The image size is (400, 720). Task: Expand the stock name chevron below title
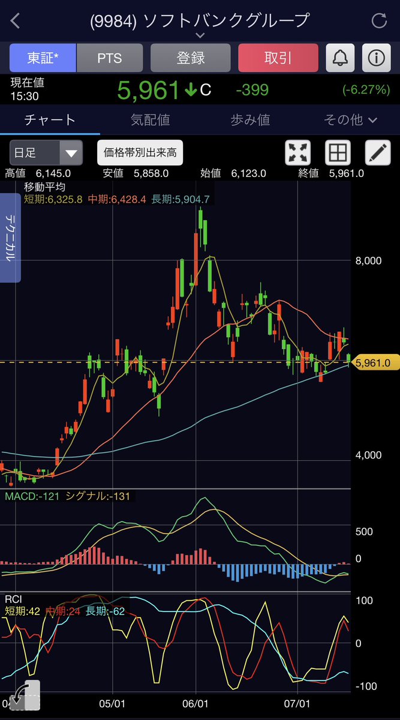click(200, 36)
